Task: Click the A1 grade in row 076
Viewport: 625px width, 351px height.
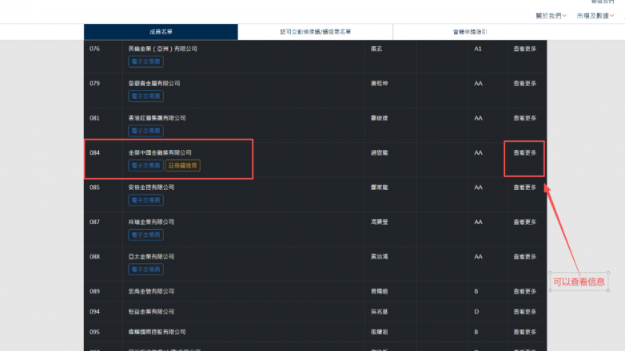Action: pos(478,49)
